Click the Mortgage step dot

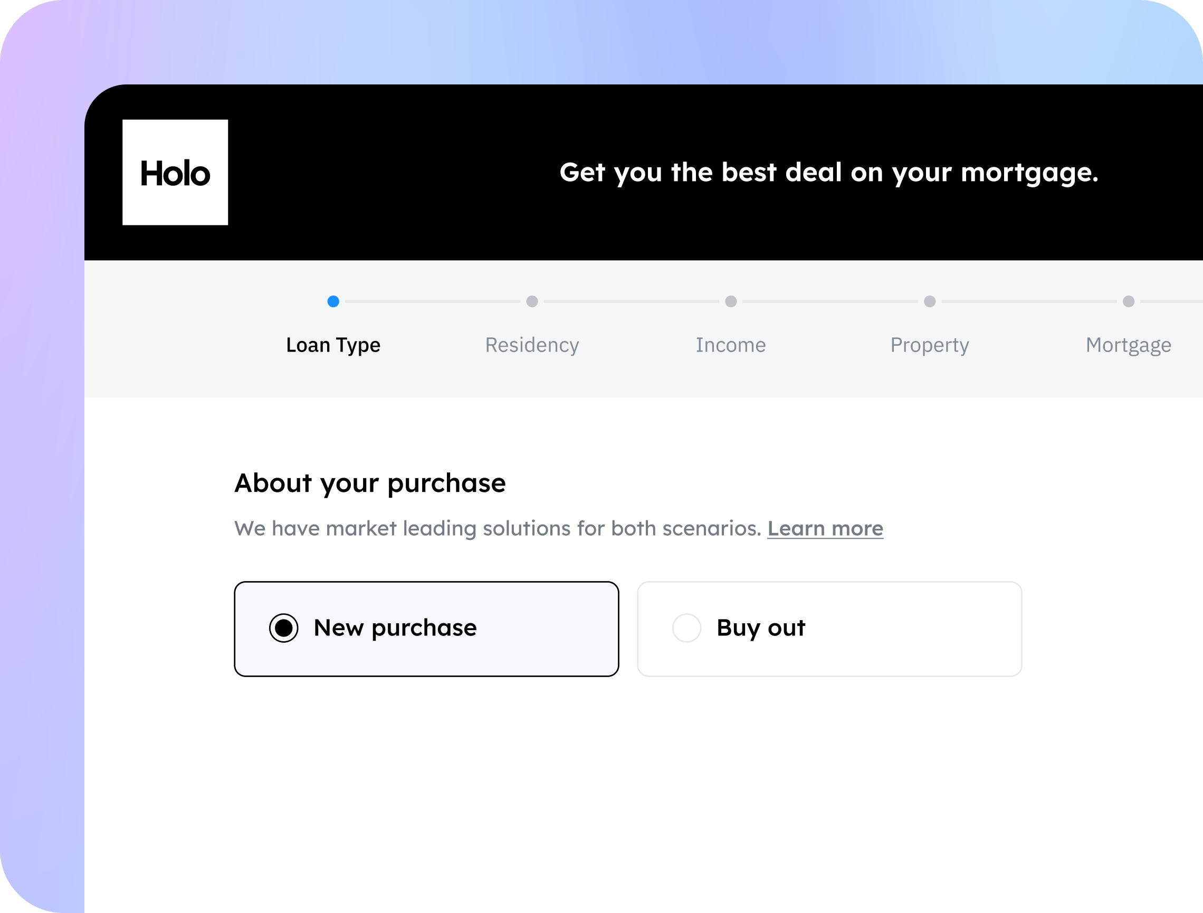click(x=1129, y=301)
